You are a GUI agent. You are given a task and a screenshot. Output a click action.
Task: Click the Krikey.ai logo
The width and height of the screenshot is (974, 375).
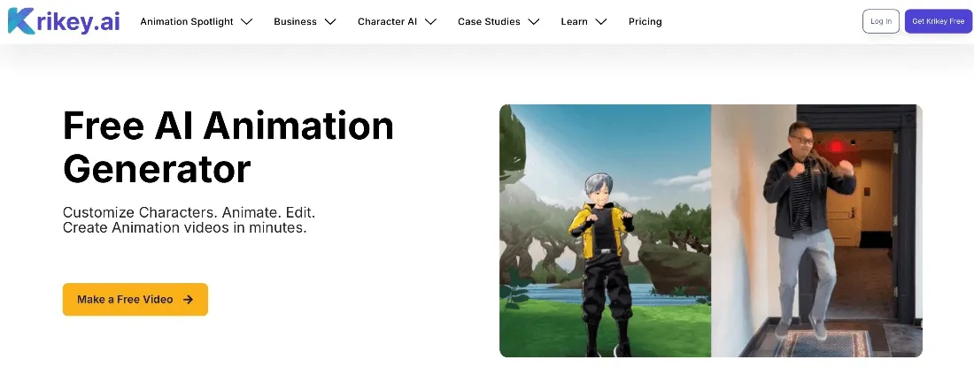point(64,21)
